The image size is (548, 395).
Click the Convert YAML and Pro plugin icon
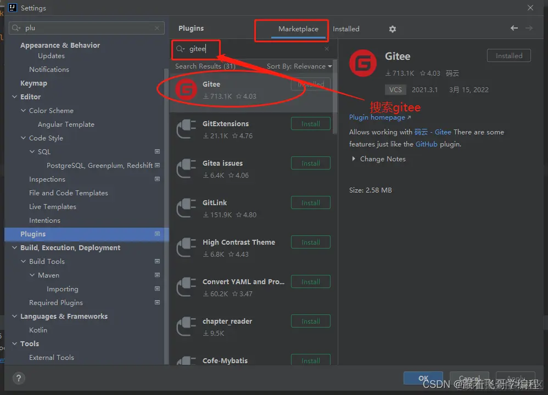click(186, 287)
